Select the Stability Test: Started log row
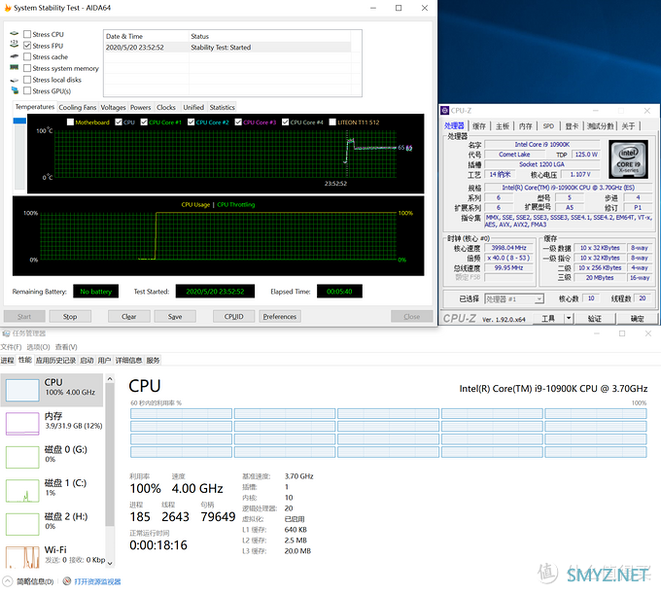The height and width of the screenshot is (594, 661). (227, 48)
